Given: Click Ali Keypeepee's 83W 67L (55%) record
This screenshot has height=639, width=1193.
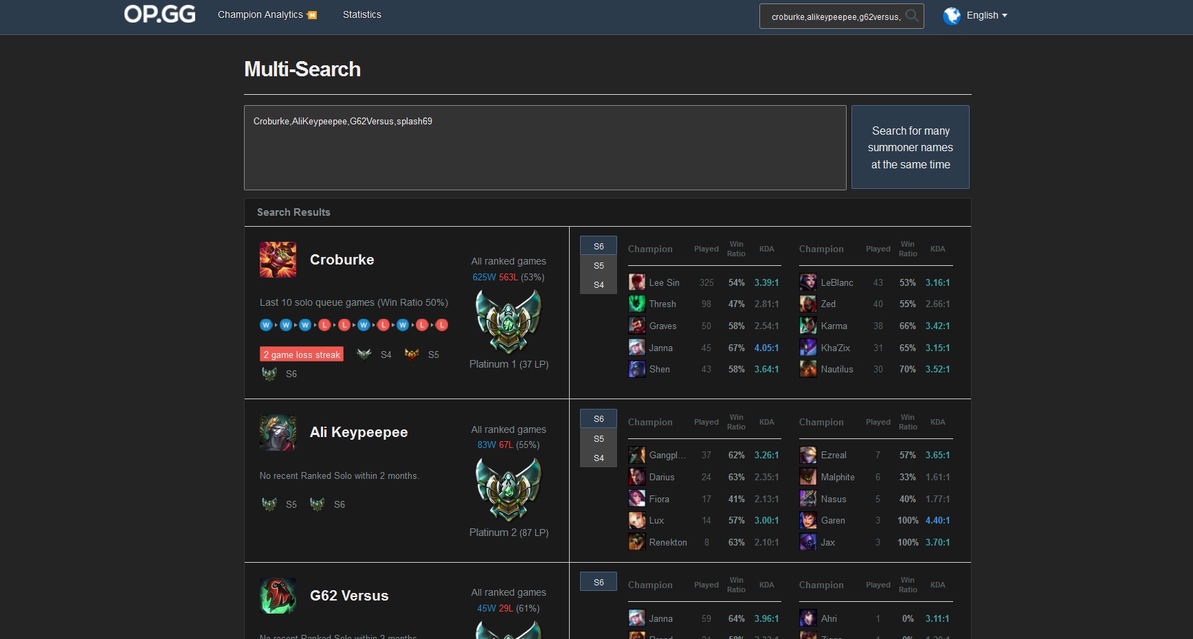Looking at the screenshot, I should click(x=509, y=445).
